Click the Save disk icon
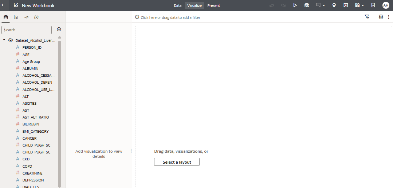393x188 pixels. pyautogui.click(x=357, y=5)
